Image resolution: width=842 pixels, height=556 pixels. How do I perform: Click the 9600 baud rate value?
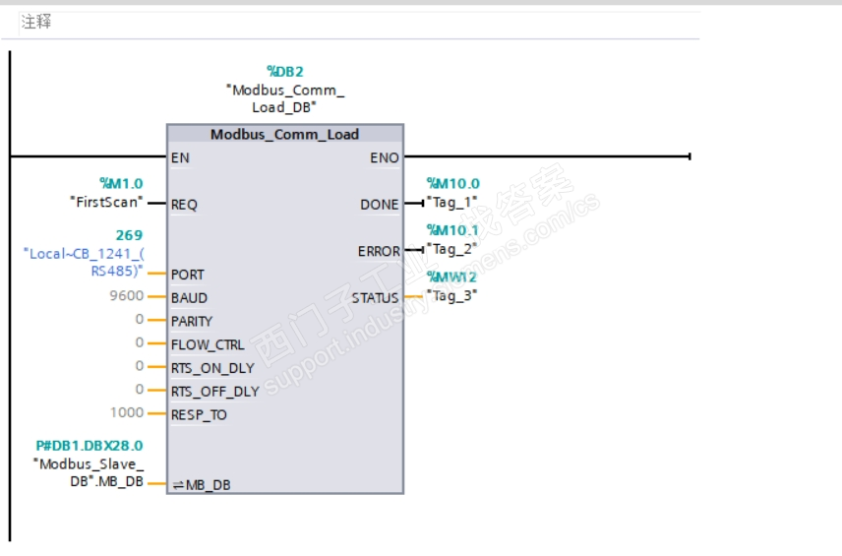click(127, 296)
